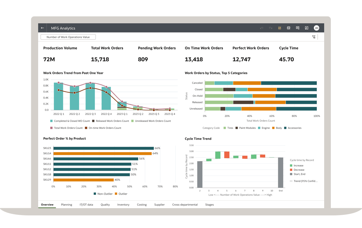Open the comments speech bubble icon
The height and width of the screenshot is (228, 362).
(x=297, y=28)
